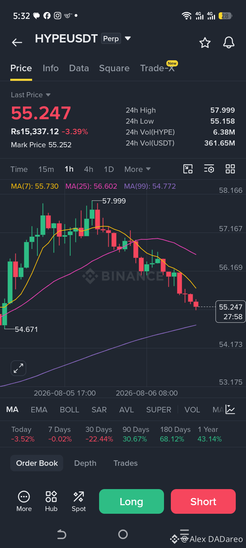Image resolution: width=246 pixels, height=548 pixels.
Task: Toggle the EMA indicator
Action: 39,410
